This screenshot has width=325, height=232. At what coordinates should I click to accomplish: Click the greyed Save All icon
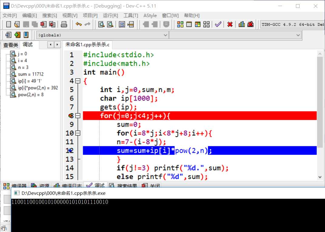[35, 25]
